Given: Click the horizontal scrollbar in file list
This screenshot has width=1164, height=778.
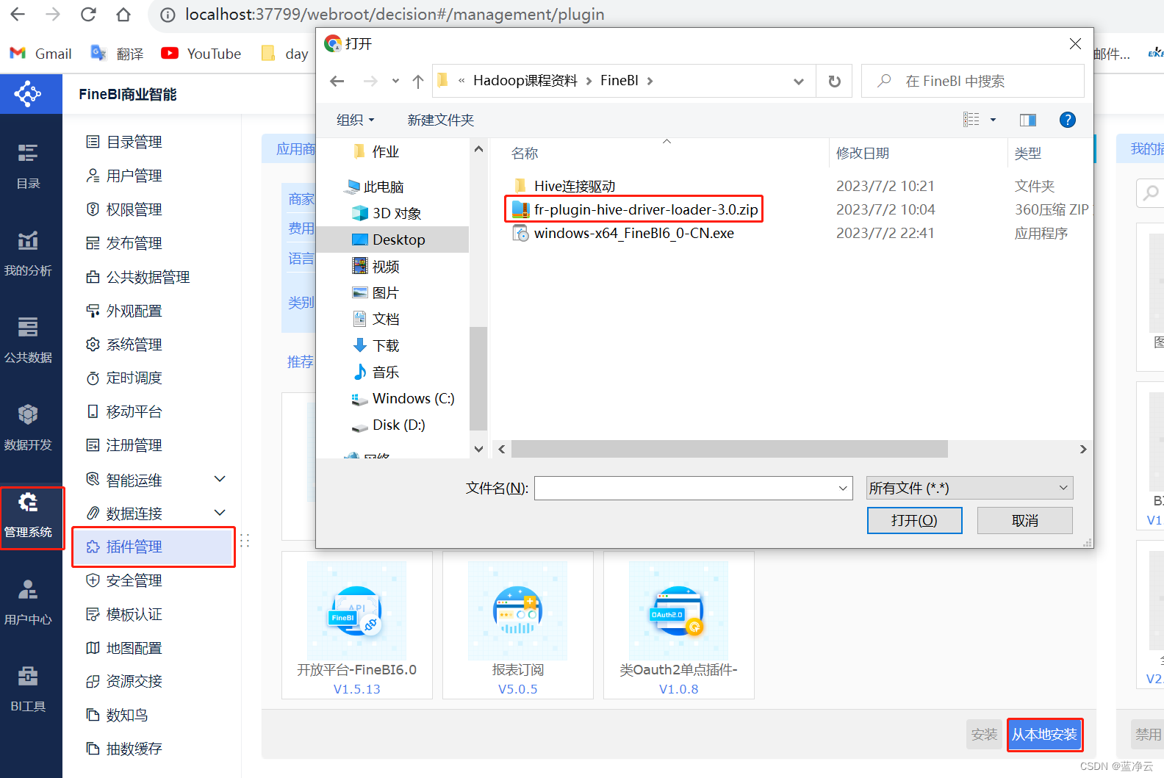Looking at the screenshot, I should [730, 449].
